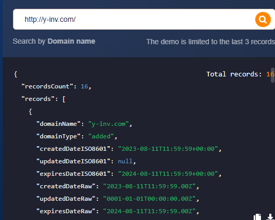Click the Total records count 16

[x=270, y=74]
